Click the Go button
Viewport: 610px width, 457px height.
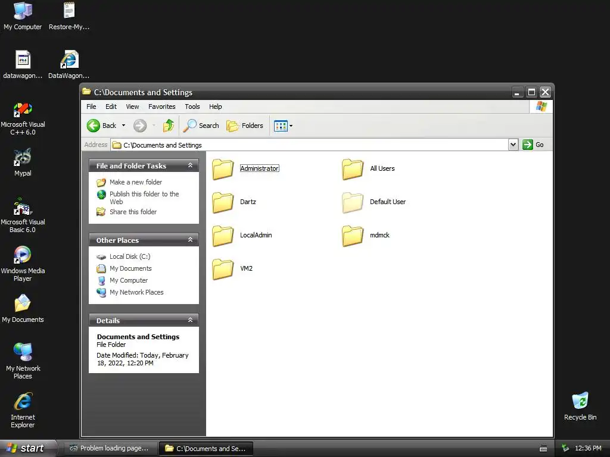pos(533,145)
